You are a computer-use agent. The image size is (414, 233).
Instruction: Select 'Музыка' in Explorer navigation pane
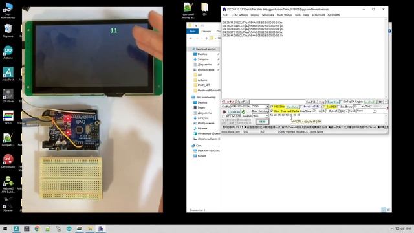202,128
